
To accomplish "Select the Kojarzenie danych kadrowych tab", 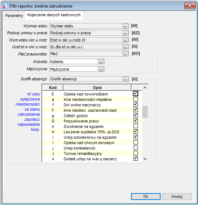I will point(54,15).
